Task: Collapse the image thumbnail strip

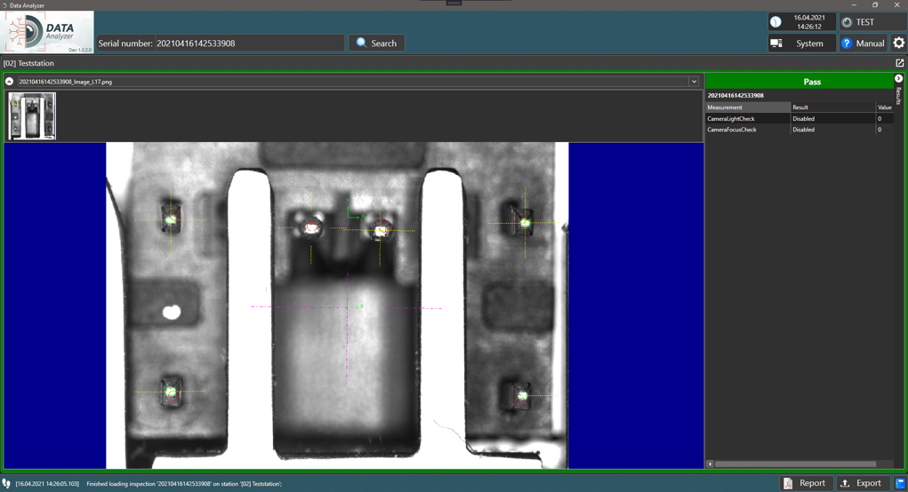Action: [10, 82]
